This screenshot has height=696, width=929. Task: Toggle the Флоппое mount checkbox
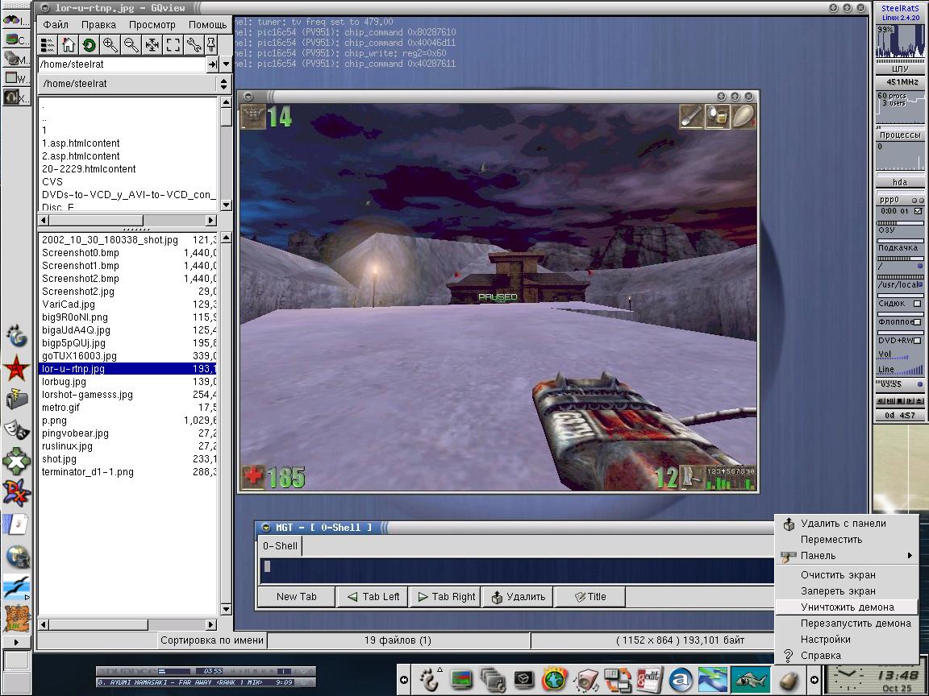click(x=917, y=322)
